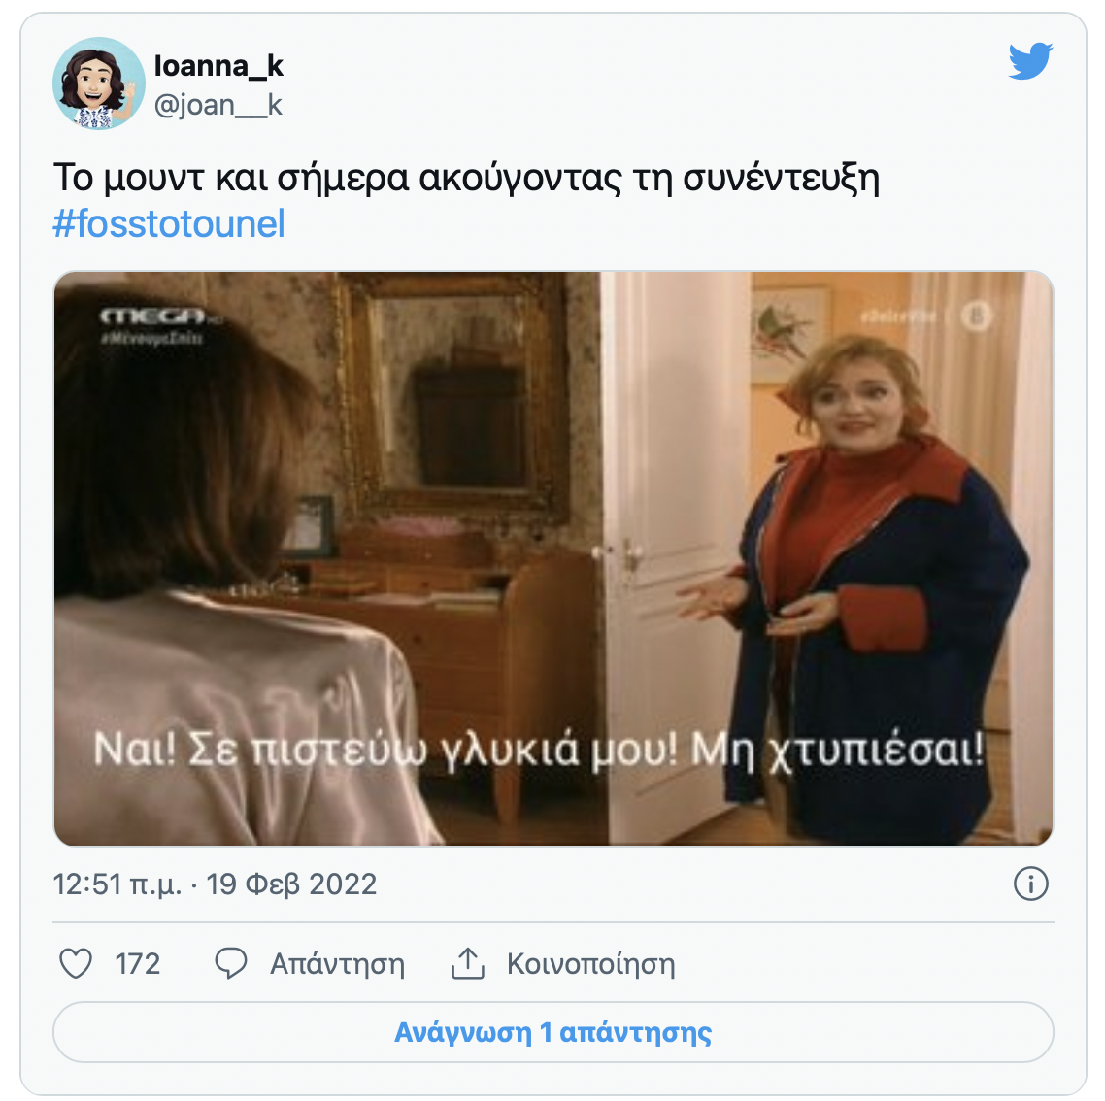Open the #fosstotounel hashtag
The height and width of the screenshot is (1101, 1105).
169,224
